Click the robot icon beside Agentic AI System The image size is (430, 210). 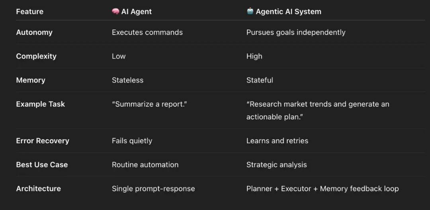coord(250,12)
